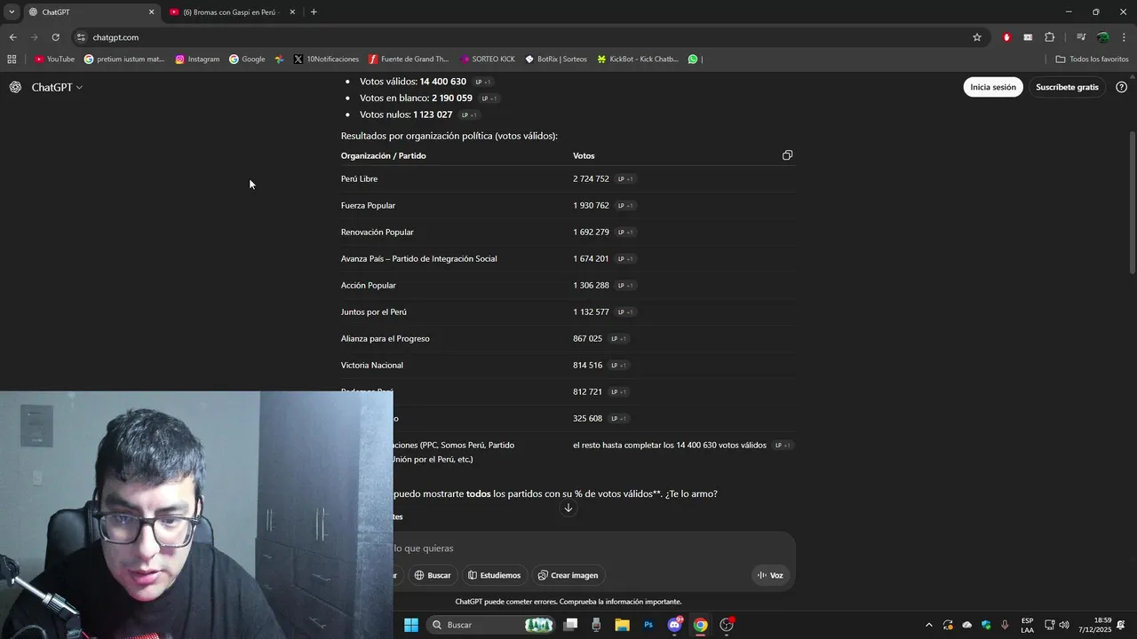Screen dimensions: 1137x639
Task: Open the 10Notificaciones bookmark
Action: [x=326, y=59]
